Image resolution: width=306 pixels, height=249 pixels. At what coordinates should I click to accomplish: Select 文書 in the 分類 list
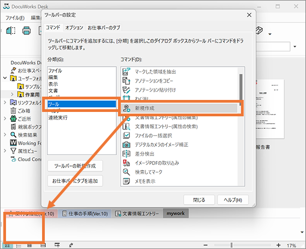[x=53, y=91]
